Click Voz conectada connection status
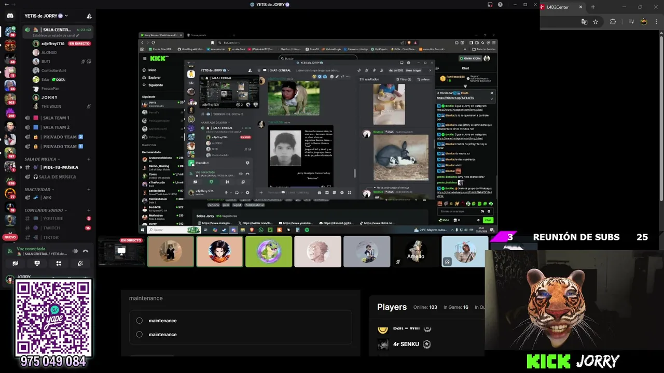 (31, 249)
